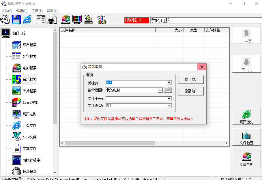Select the 网页文件 tree label
Viewport: 262px width, 180px height.
(29, 125)
